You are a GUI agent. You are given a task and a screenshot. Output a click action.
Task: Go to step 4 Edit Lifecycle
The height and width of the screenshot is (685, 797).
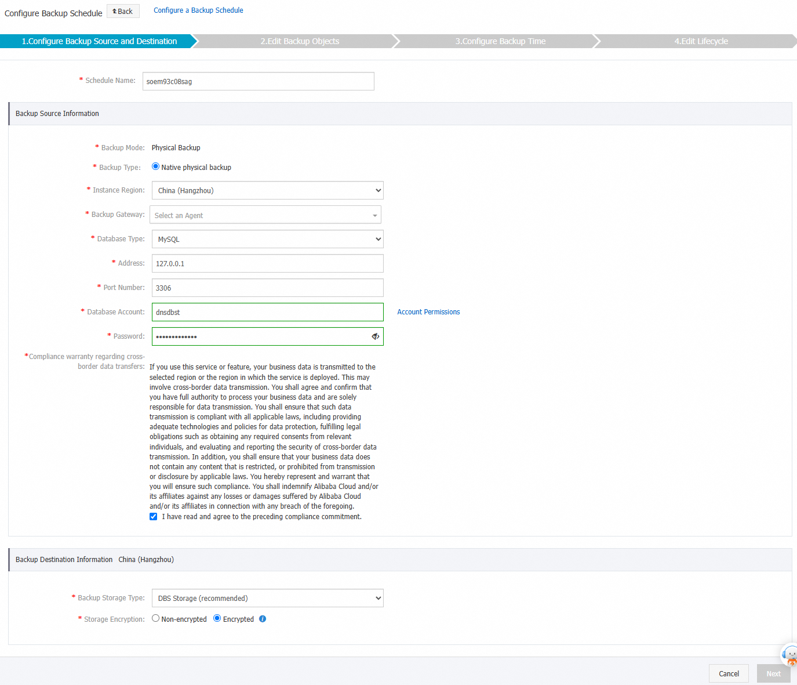[701, 41]
